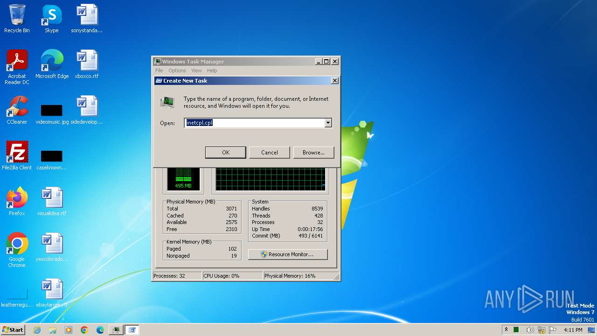Click the memory usage history graph
The height and width of the screenshot is (336, 597).
(271, 179)
